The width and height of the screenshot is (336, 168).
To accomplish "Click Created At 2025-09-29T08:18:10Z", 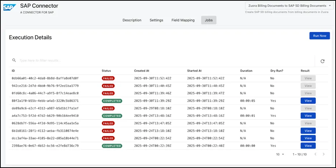I will [152, 108].
